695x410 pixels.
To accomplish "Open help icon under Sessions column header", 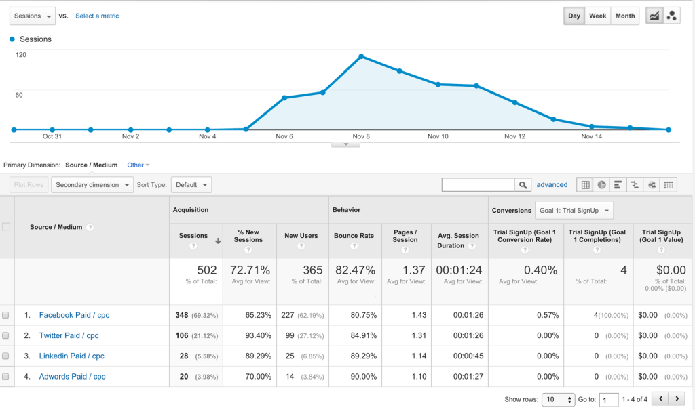I will [x=193, y=246].
